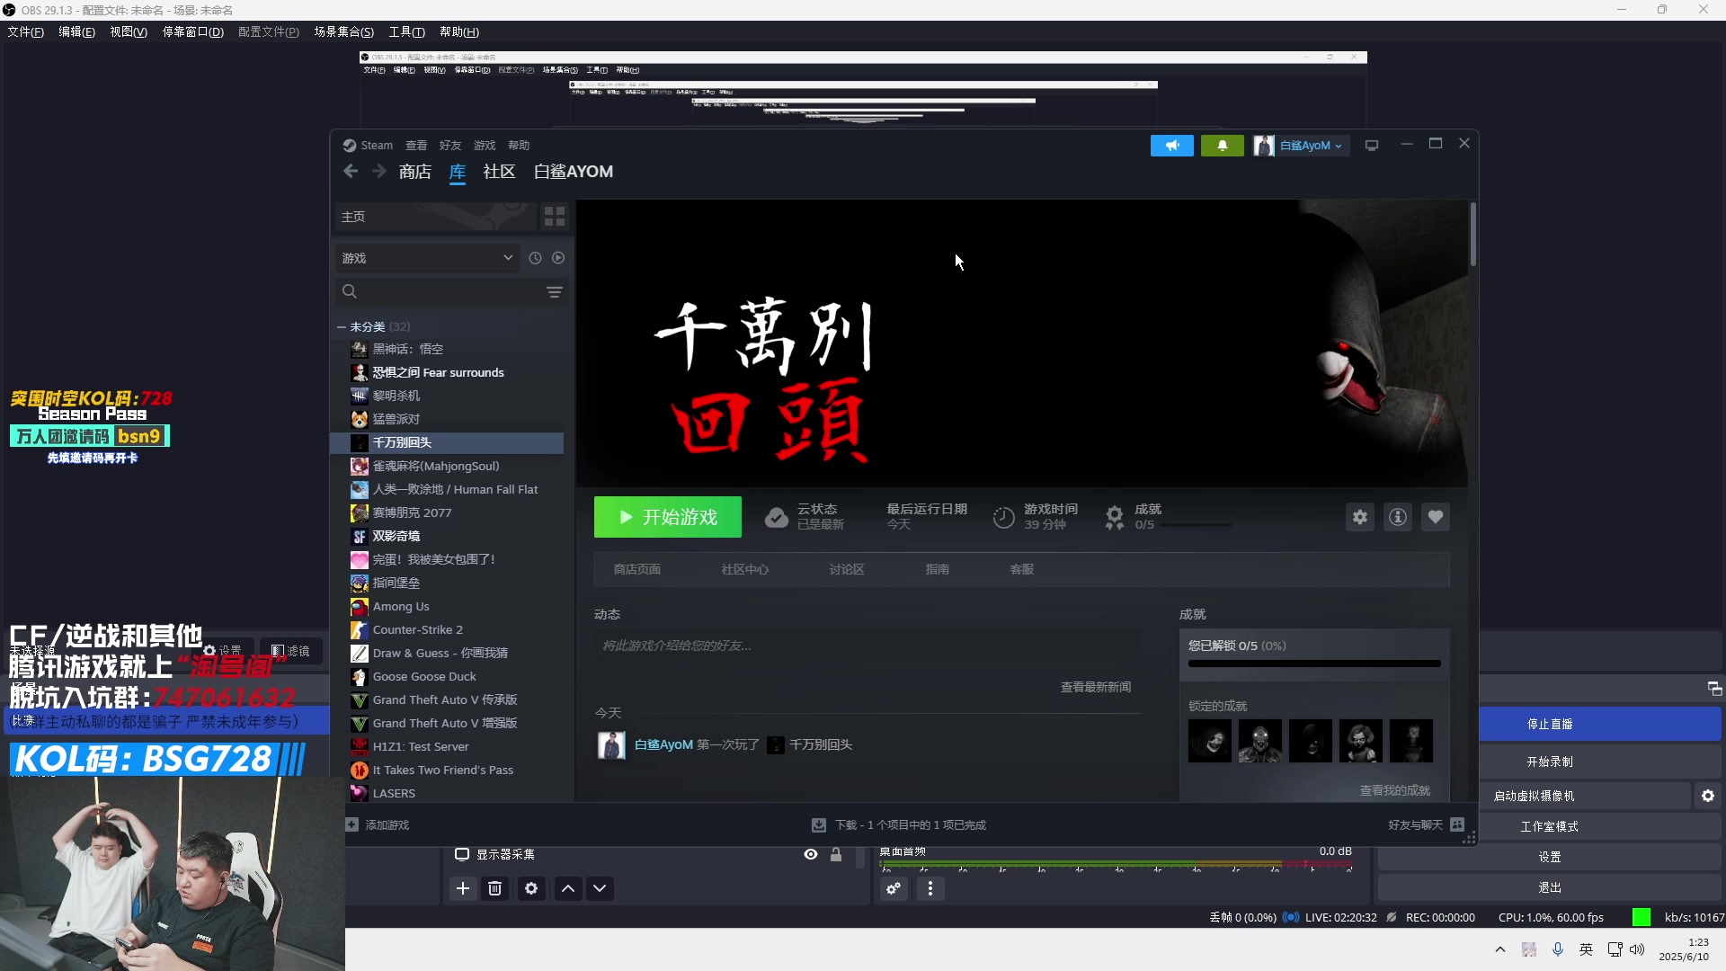This screenshot has height=971, width=1726.
Task: Open audio mixer three-dot menu
Action: [x=930, y=888]
